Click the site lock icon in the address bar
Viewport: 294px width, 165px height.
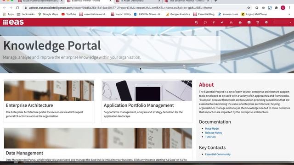point(26,8)
